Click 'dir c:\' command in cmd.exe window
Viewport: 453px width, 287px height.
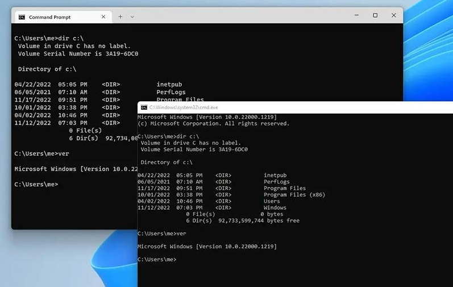point(188,136)
